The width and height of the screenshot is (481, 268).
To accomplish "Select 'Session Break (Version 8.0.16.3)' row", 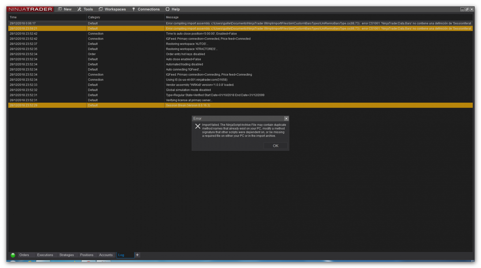I will [241, 105].
